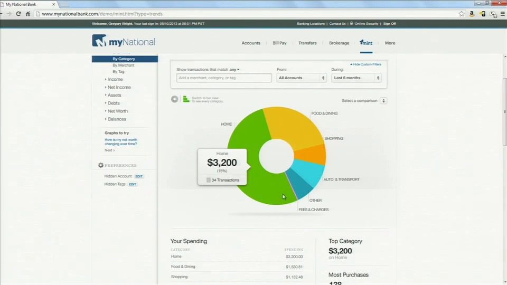This screenshot has width=507, height=285.
Task: Go to the browser home page icon
Action: [x=28, y=14]
